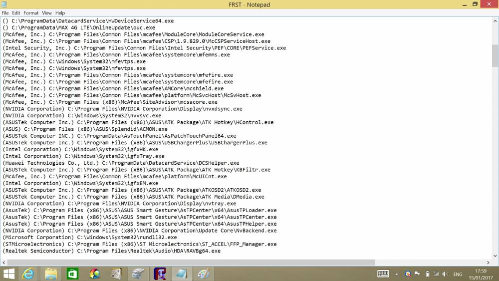
Task: Click the AsPatchTouchPanel64.exe line
Action: pos(119,136)
